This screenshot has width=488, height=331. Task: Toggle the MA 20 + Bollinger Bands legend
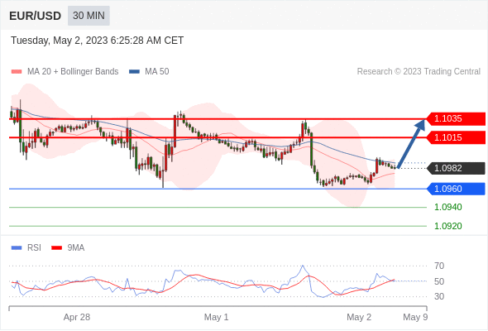pos(65,72)
